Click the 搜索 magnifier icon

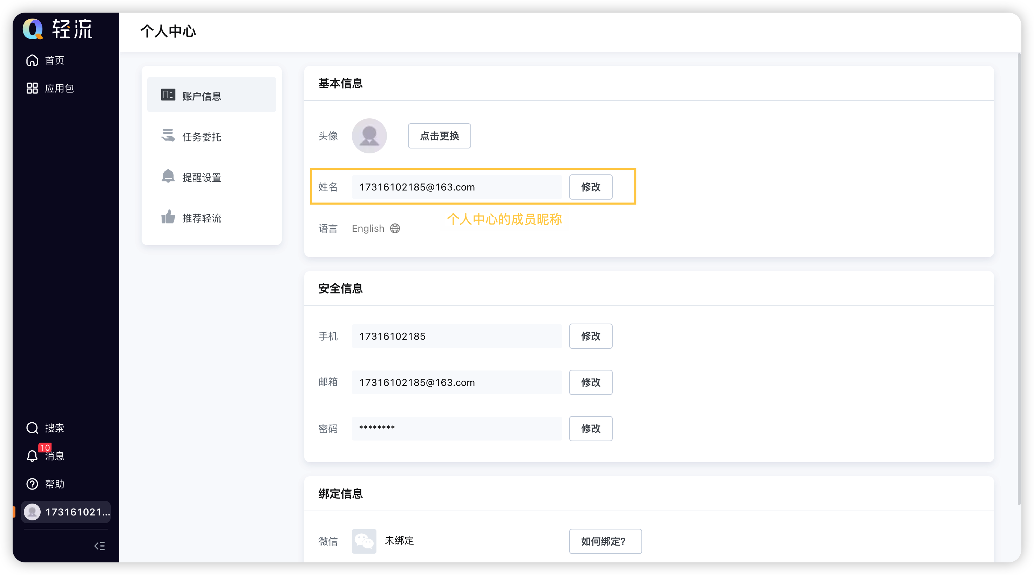(x=32, y=428)
